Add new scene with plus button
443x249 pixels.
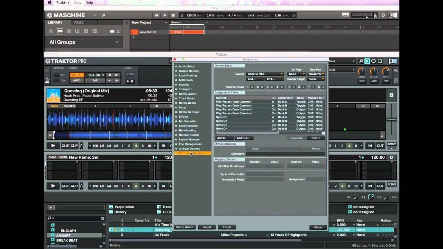pos(207,22)
